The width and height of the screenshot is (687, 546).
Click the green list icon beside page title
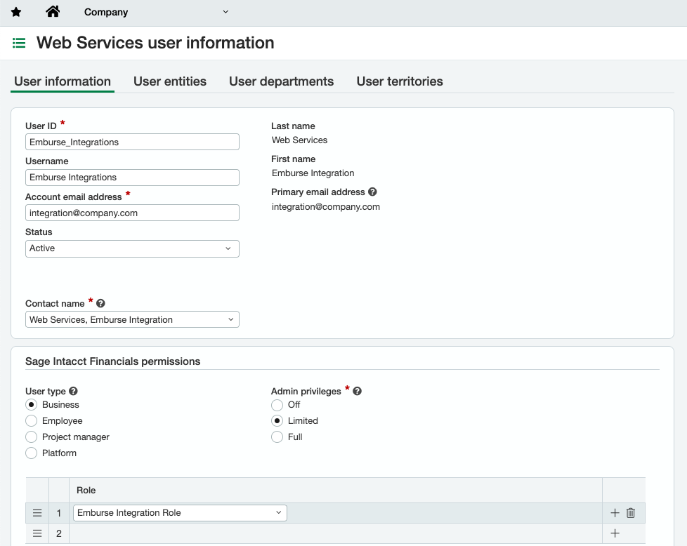coord(19,43)
